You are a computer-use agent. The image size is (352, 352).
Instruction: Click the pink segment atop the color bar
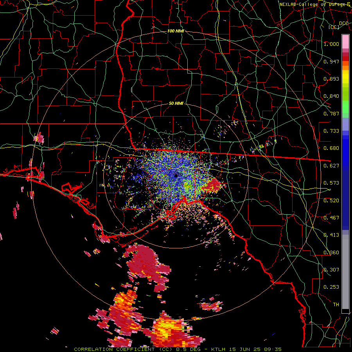tap(345, 42)
